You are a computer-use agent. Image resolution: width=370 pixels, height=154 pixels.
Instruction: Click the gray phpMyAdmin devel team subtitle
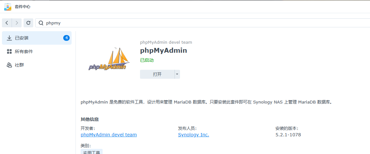click(166, 42)
